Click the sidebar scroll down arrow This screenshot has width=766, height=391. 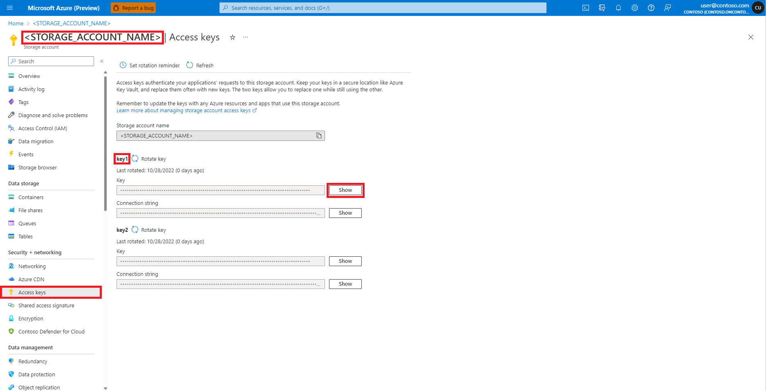pos(105,388)
